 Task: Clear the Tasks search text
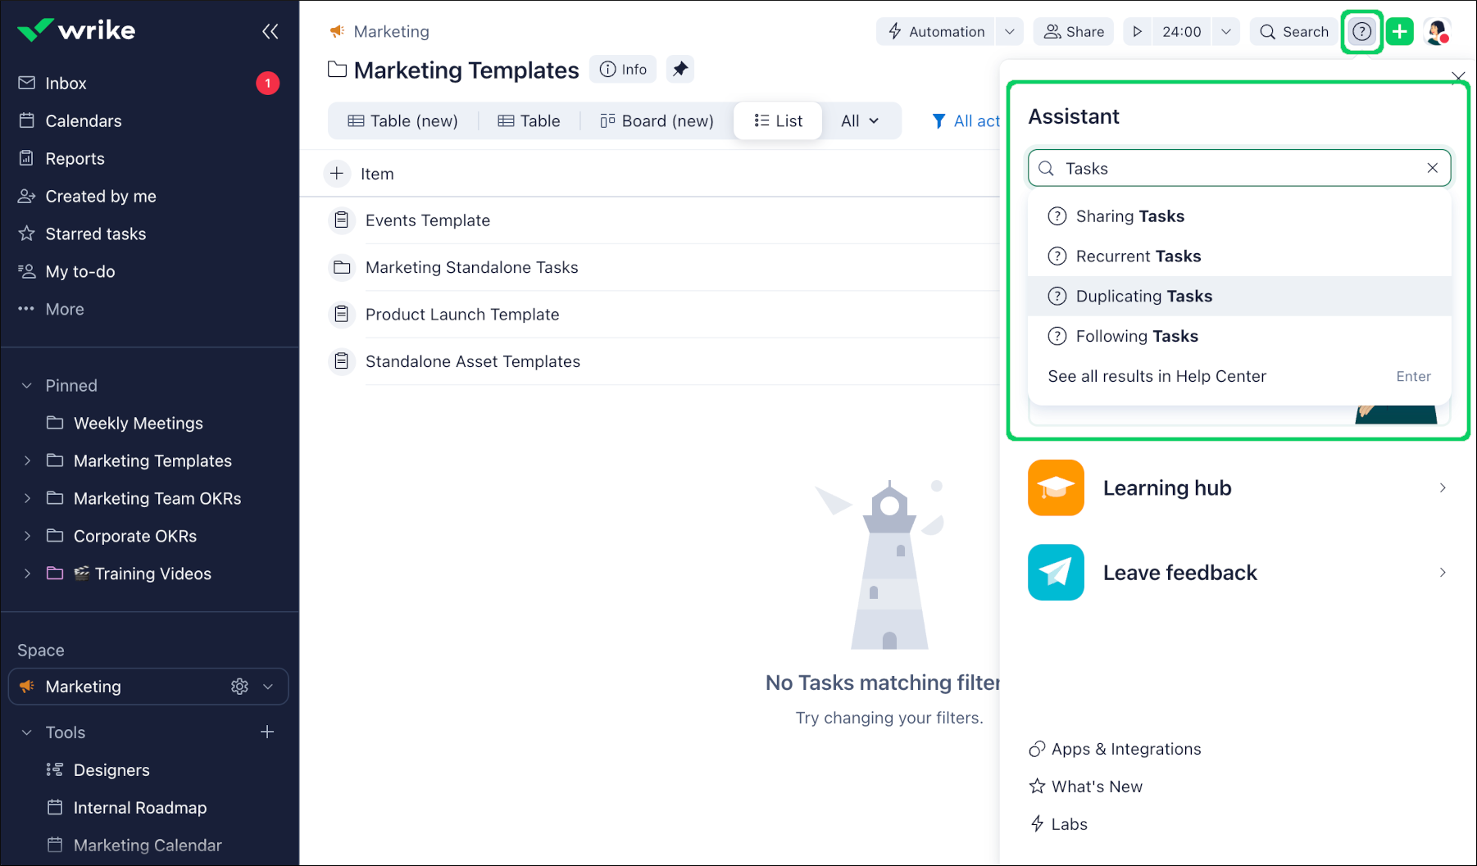click(1433, 168)
